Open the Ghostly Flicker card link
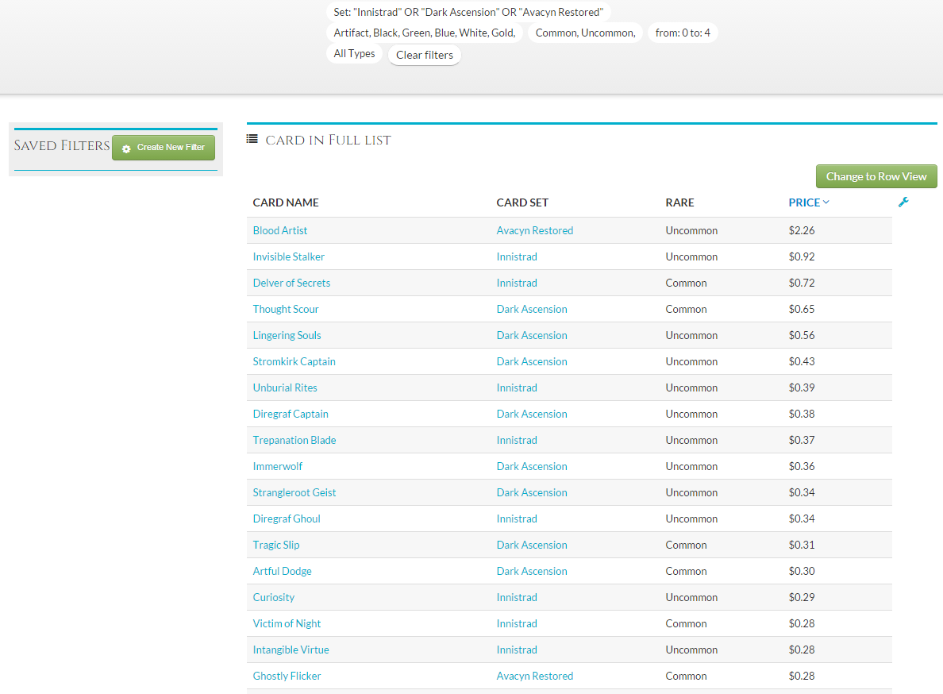 [x=287, y=676]
